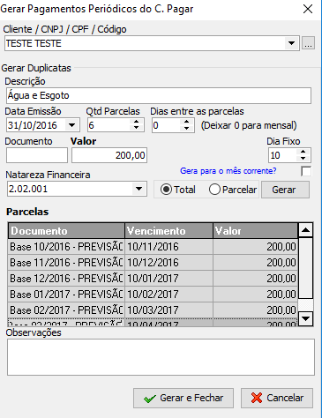Click the empty Documento input field
322x418 pixels.
[37, 155]
